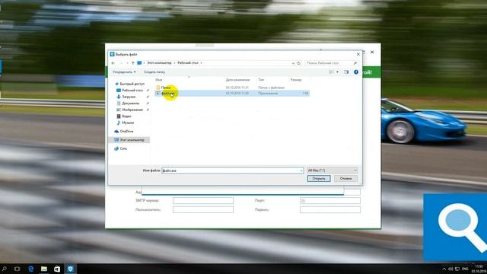Image resolution: width=487 pixels, height=274 pixels.
Task: Show hidden tray icons chevron
Action: click(444, 269)
